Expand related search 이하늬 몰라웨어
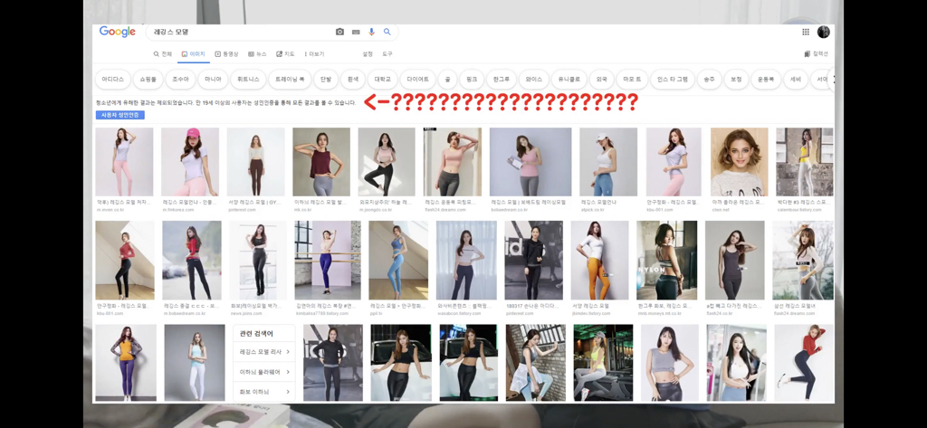This screenshot has width=927, height=428. (x=264, y=372)
